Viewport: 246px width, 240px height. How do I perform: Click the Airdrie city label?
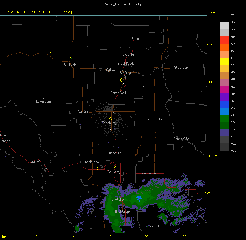[x=115, y=153]
